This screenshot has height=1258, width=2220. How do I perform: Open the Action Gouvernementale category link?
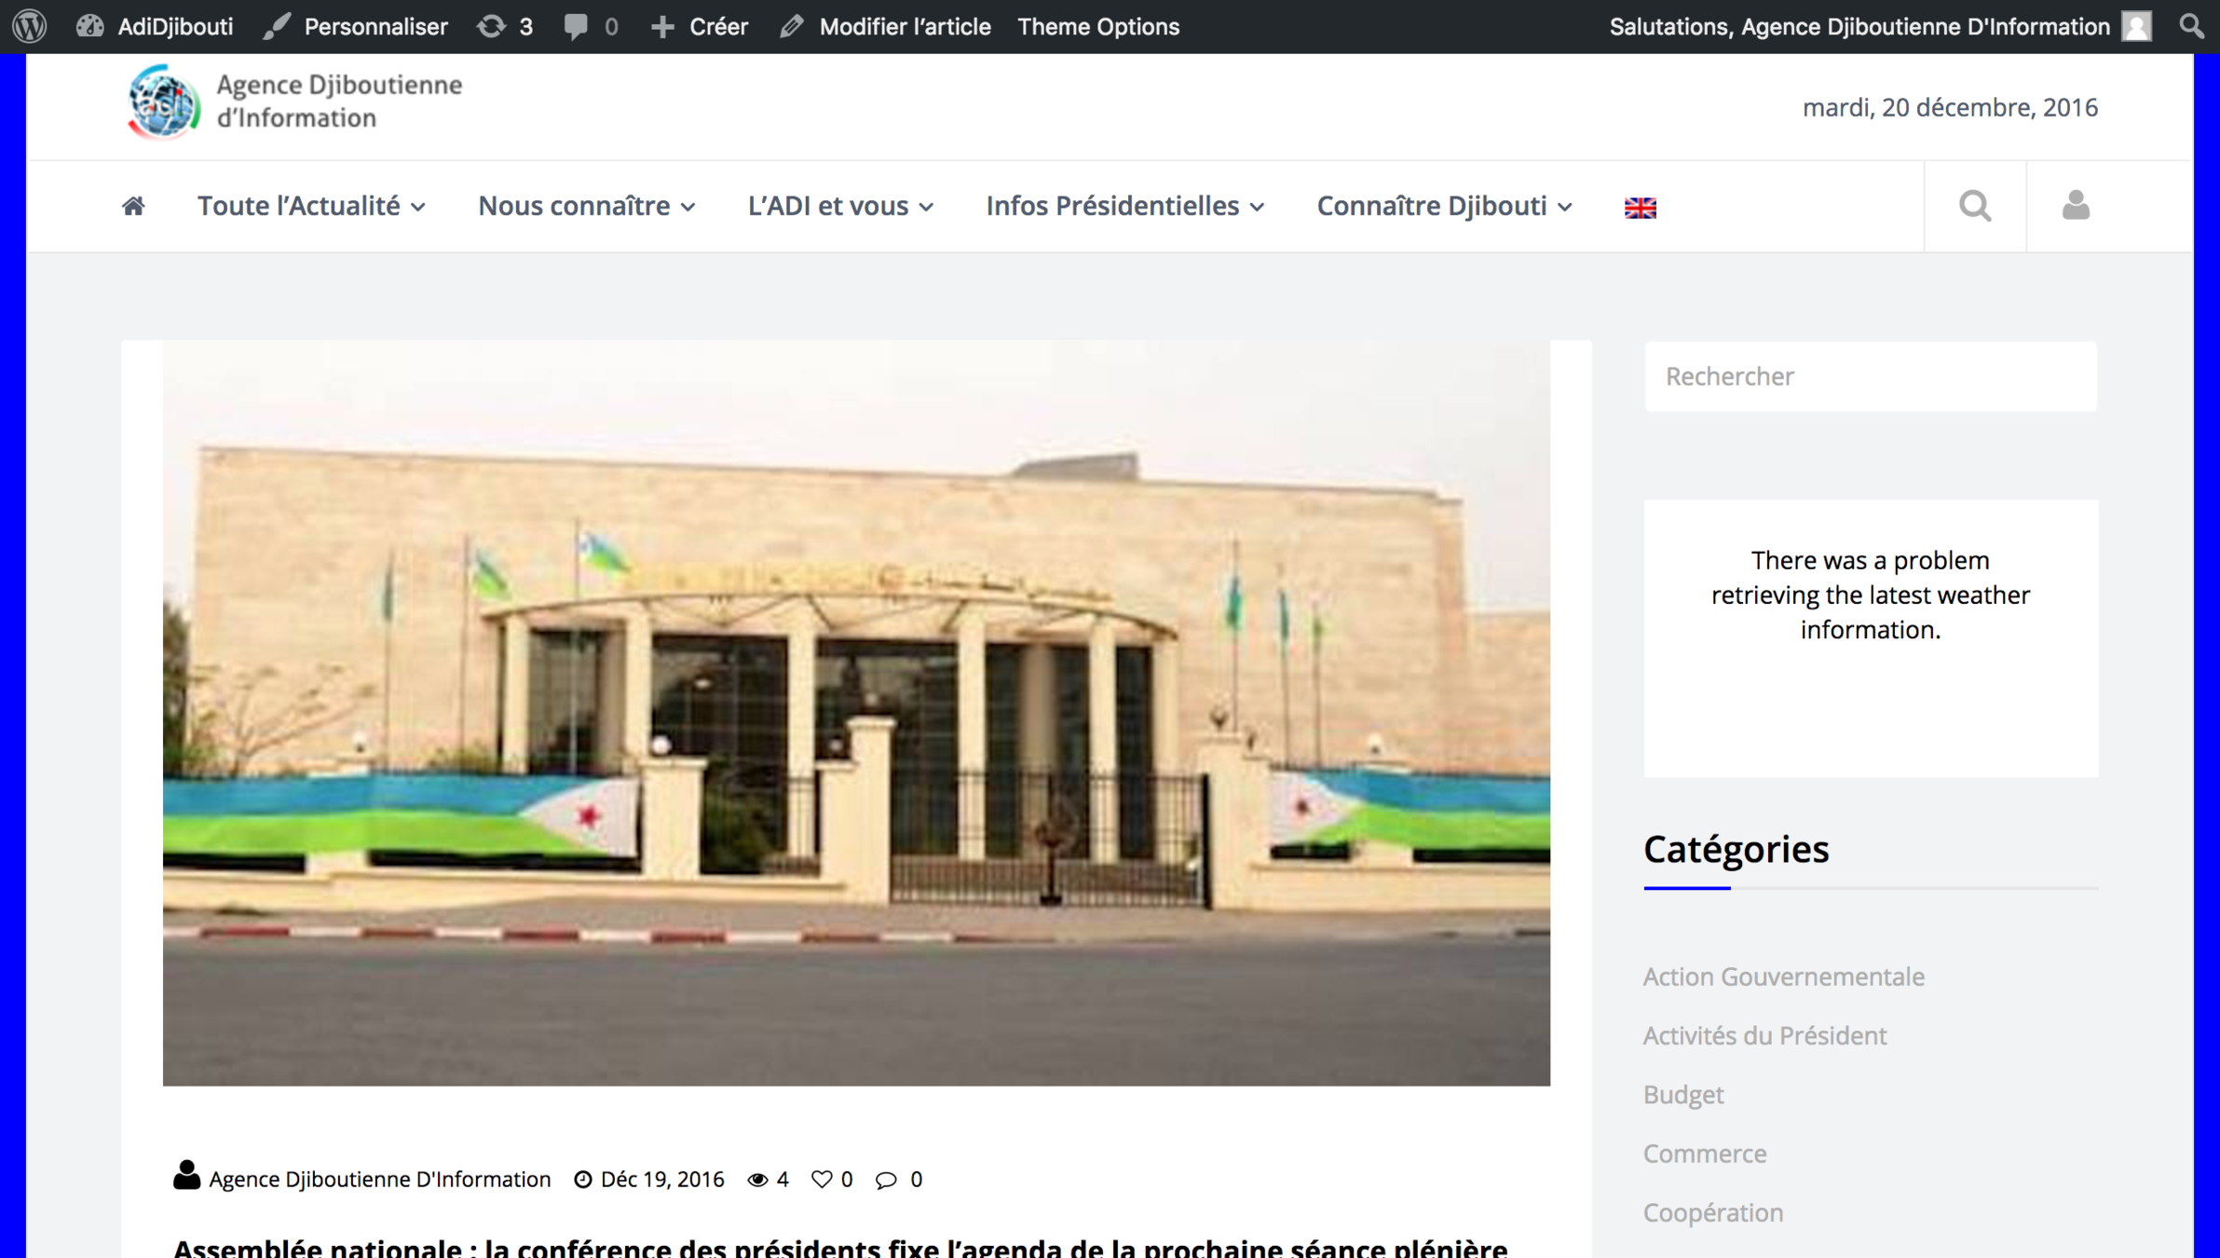click(x=1783, y=977)
